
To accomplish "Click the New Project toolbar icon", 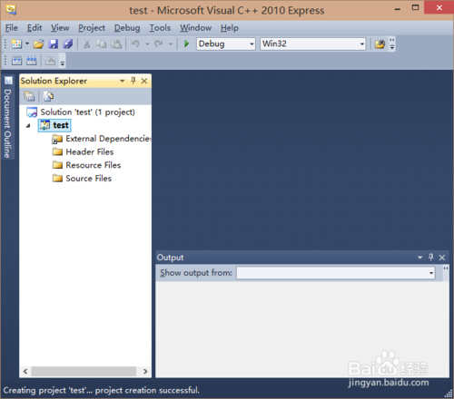I will tap(16, 44).
